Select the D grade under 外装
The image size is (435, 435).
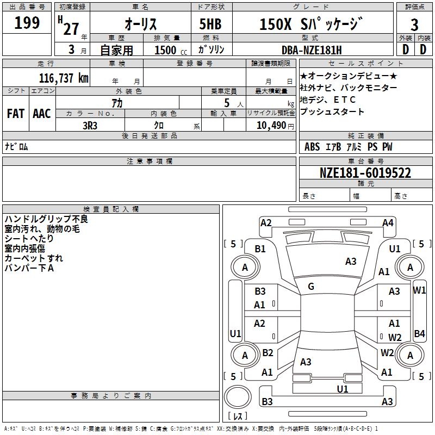tap(405, 49)
